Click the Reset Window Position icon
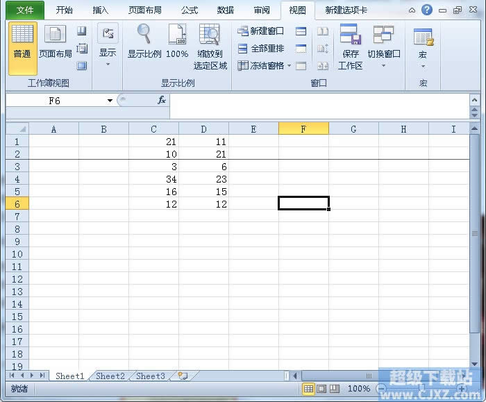 [323, 66]
